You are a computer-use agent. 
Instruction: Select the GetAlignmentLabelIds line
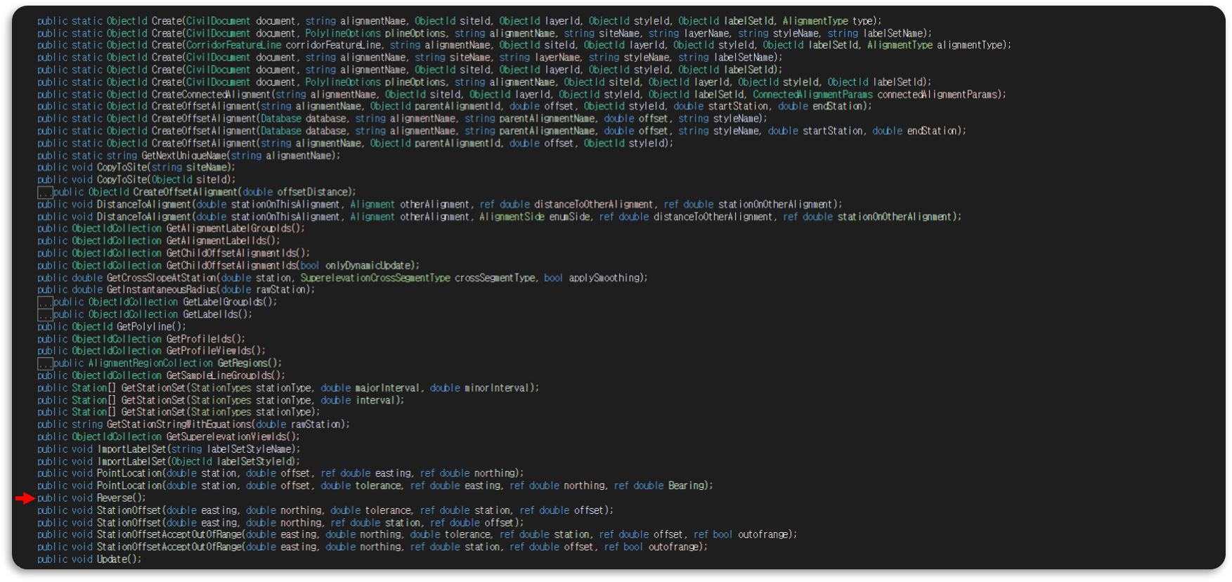[x=159, y=241]
